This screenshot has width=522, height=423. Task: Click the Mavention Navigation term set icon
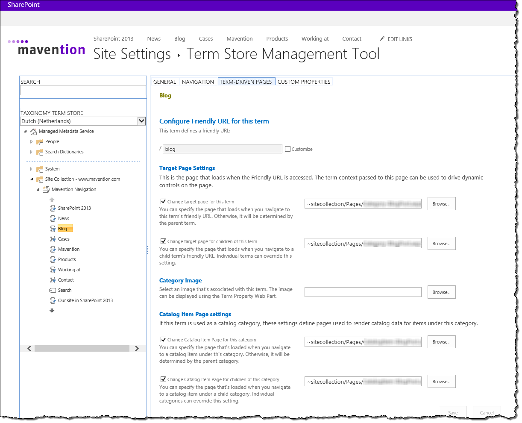[46, 189]
